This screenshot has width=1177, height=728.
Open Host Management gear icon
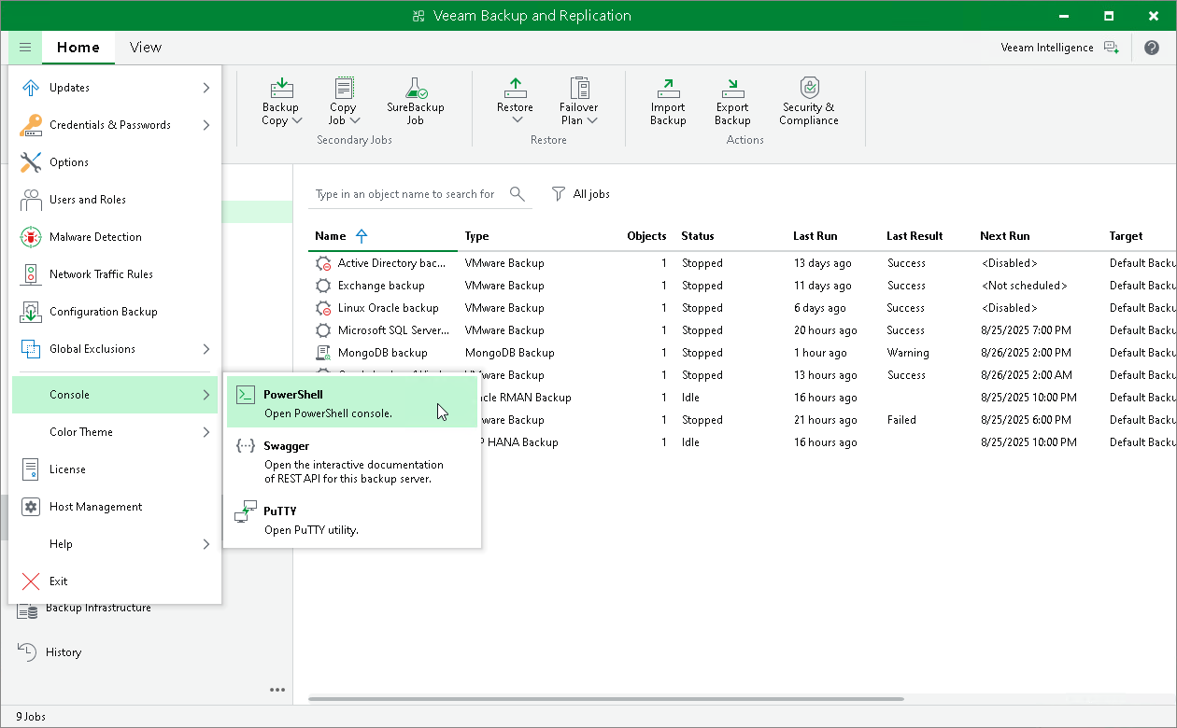click(x=31, y=507)
